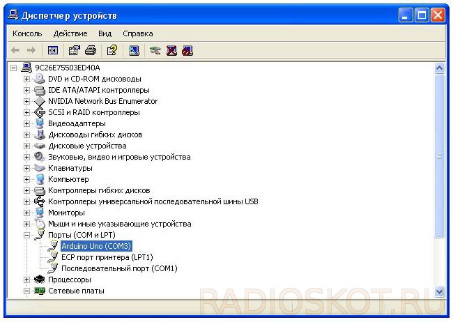Open the Properties toolbar icon

(75, 51)
